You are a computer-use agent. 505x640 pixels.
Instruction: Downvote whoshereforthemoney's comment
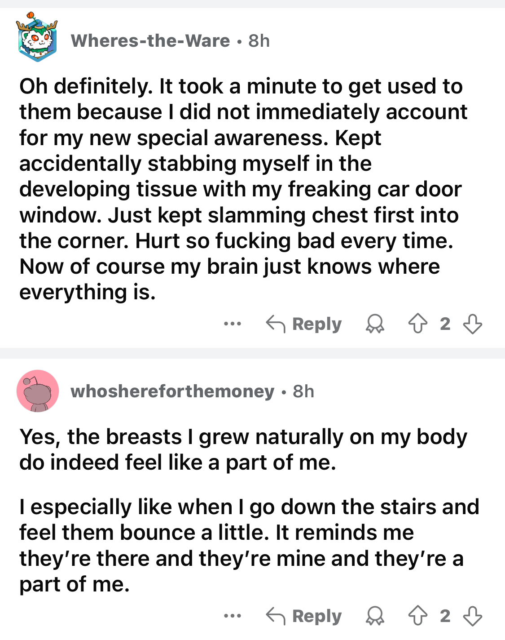coord(472,616)
